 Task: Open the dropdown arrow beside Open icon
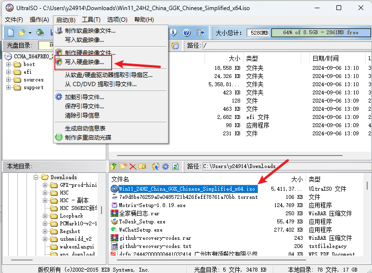click(x=30, y=33)
